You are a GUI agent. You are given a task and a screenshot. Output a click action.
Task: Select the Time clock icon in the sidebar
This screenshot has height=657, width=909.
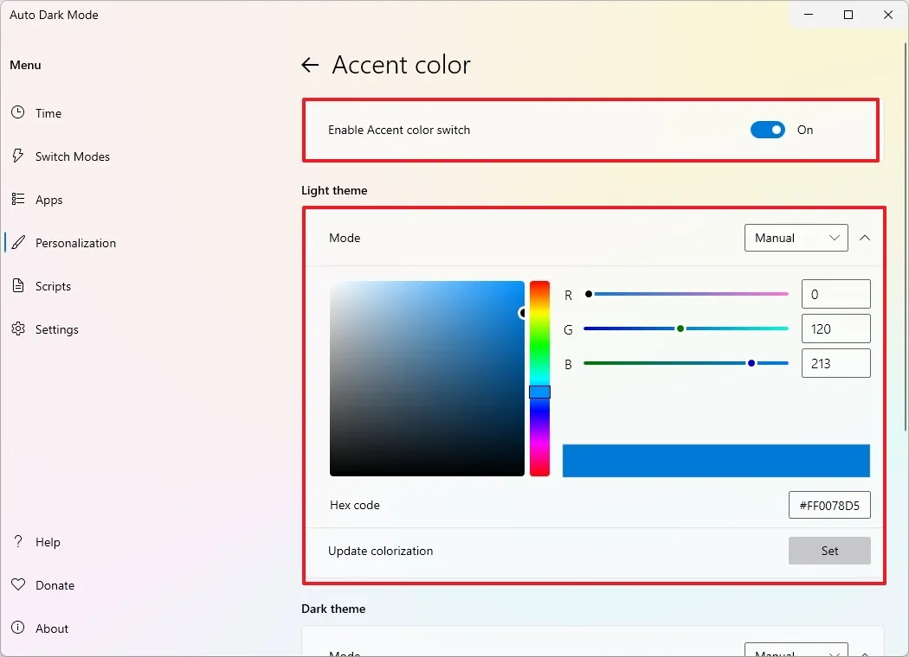tap(17, 112)
